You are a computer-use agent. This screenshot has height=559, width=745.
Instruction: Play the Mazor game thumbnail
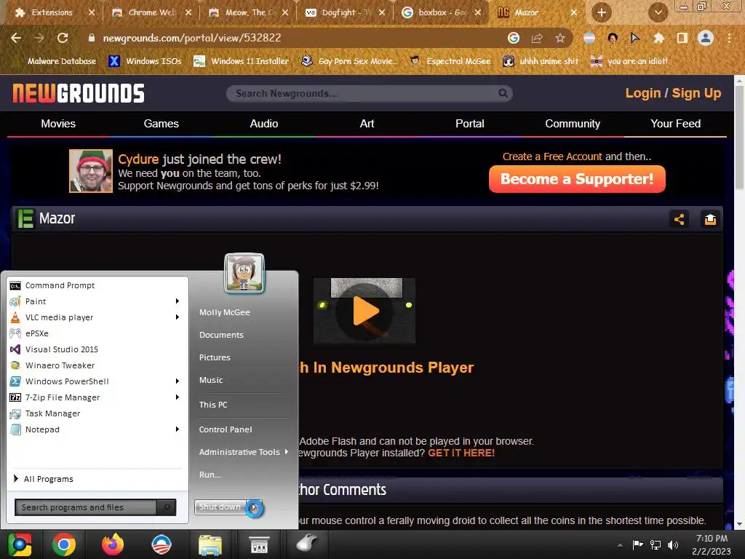365,311
